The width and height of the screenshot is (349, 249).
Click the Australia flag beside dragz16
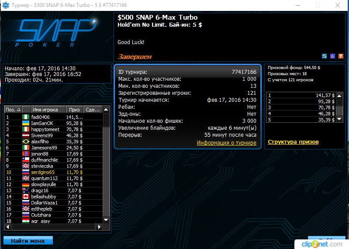pyautogui.click(x=26, y=190)
